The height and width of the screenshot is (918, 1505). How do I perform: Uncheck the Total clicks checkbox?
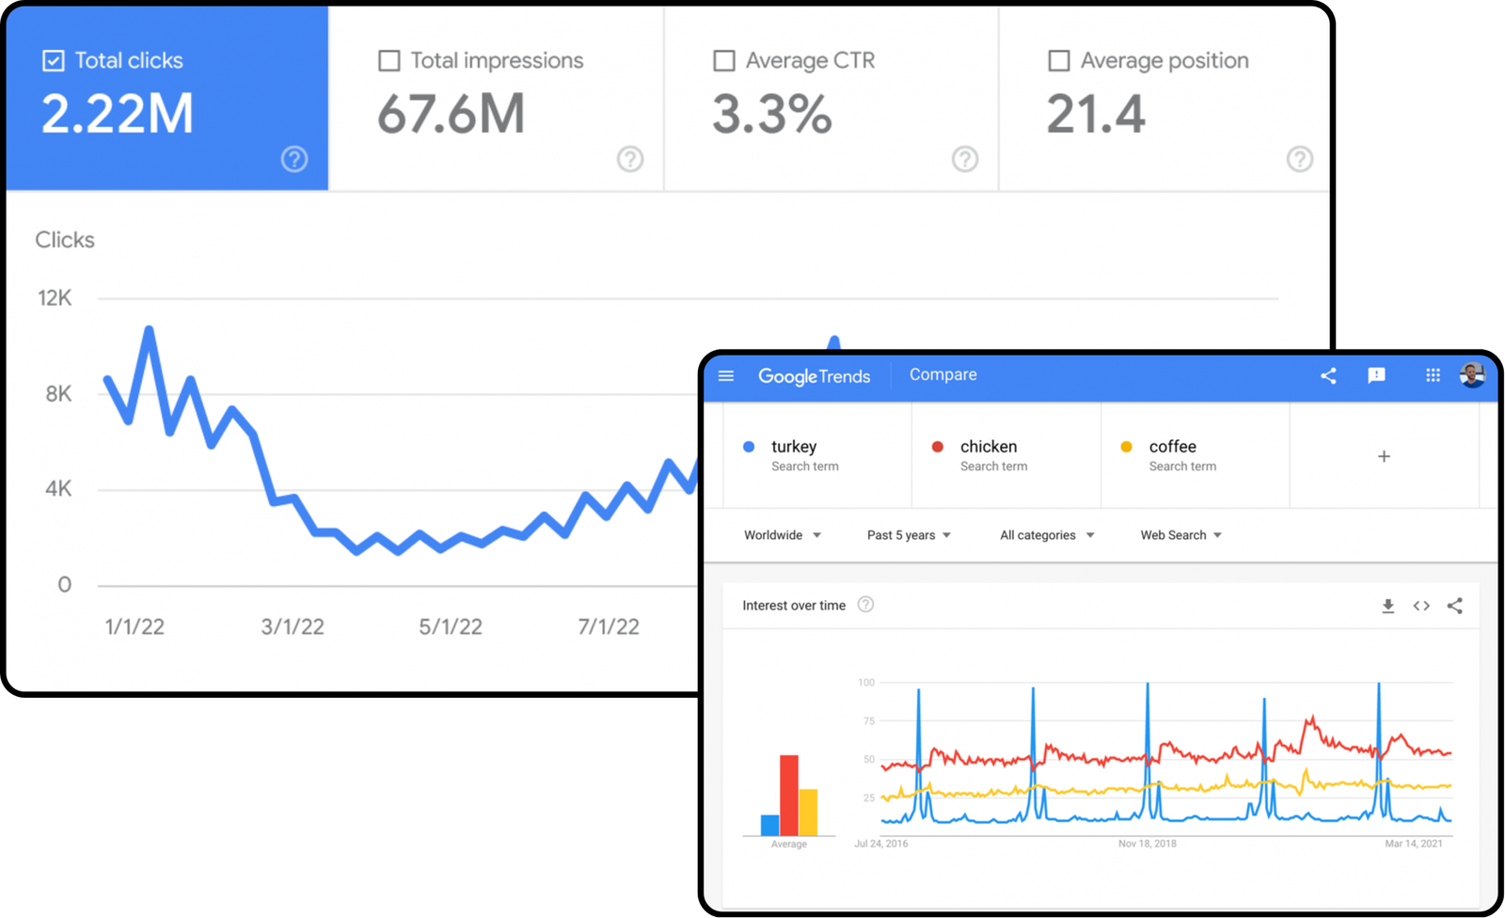(54, 61)
